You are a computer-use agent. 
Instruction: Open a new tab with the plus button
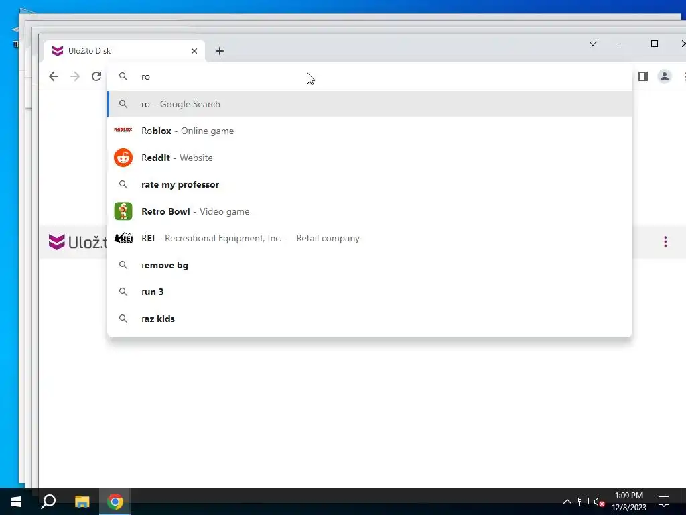point(220,51)
